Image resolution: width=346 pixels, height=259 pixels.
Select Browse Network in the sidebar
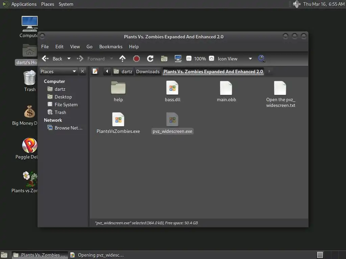pyautogui.click(x=65, y=128)
